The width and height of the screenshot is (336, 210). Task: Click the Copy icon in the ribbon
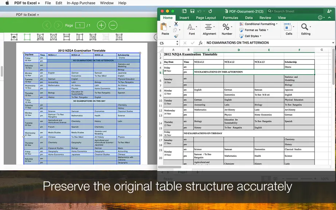(x=175, y=30)
